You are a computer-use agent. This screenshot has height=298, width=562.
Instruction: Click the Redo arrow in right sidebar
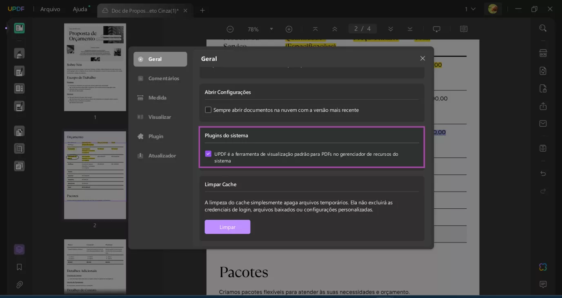543,191
